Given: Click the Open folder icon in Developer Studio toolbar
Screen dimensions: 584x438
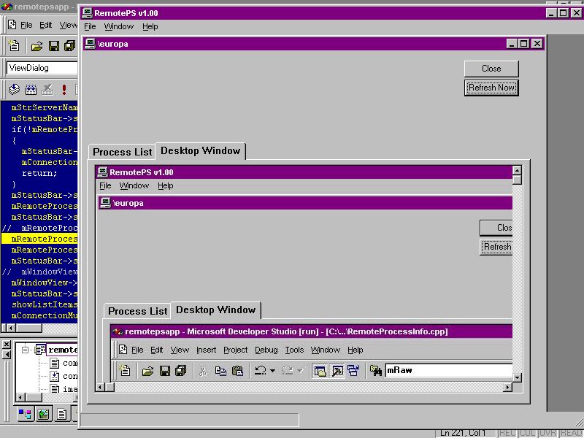Looking at the screenshot, I should click(x=36, y=46).
